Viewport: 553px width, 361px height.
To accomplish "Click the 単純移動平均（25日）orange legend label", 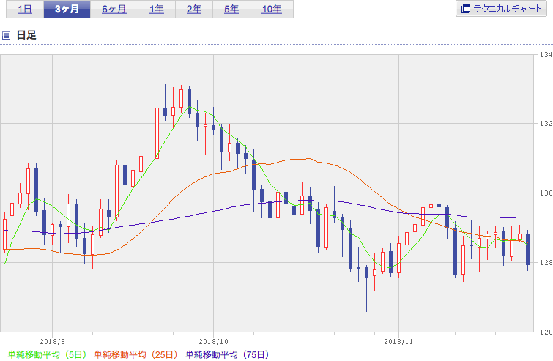I will pyautogui.click(x=136, y=354).
